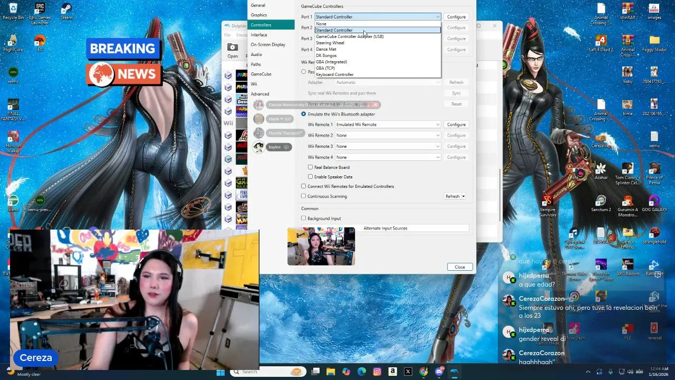Open the Left 4 Dead 2 shortcut
675x380 pixels.
coord(601,43)
